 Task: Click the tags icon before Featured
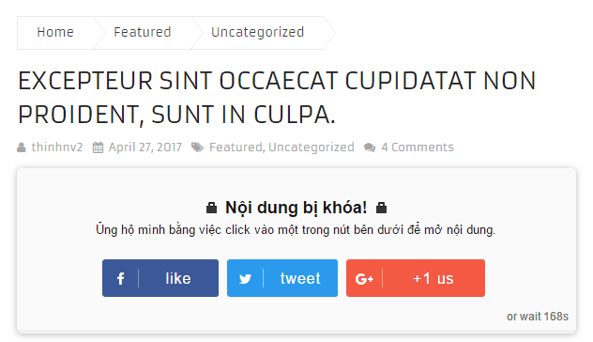tap(197, 148)
